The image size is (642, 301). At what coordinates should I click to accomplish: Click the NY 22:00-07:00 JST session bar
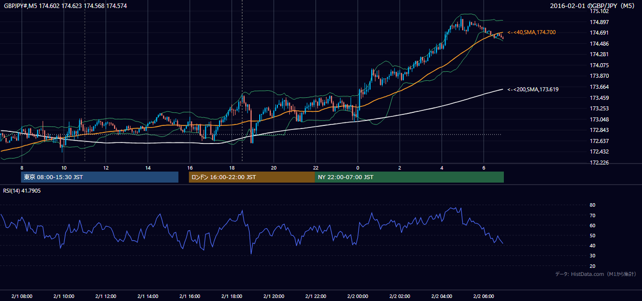(x=409, y=177)
